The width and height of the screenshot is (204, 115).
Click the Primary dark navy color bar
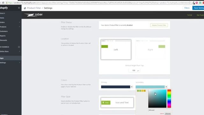click(115, 87)
